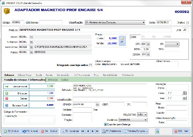Viewport: 193px width, 137px height.
Task: Click the Produto name field
Action: (x=95, y=30)
